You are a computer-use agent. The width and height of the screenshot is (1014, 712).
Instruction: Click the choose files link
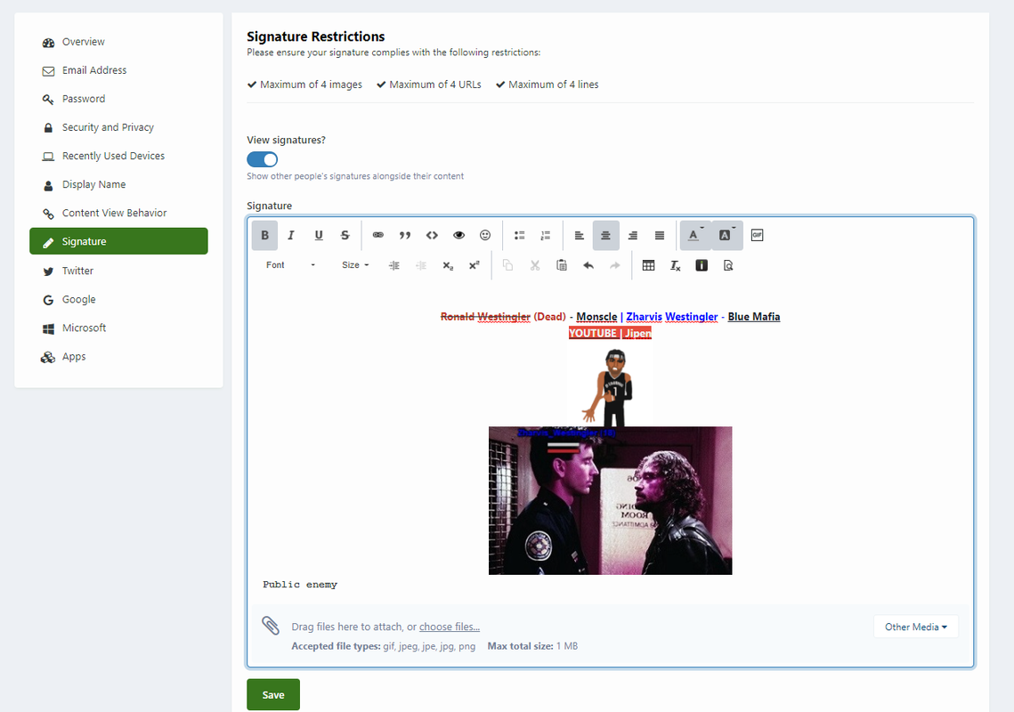[x=450, y=627]
